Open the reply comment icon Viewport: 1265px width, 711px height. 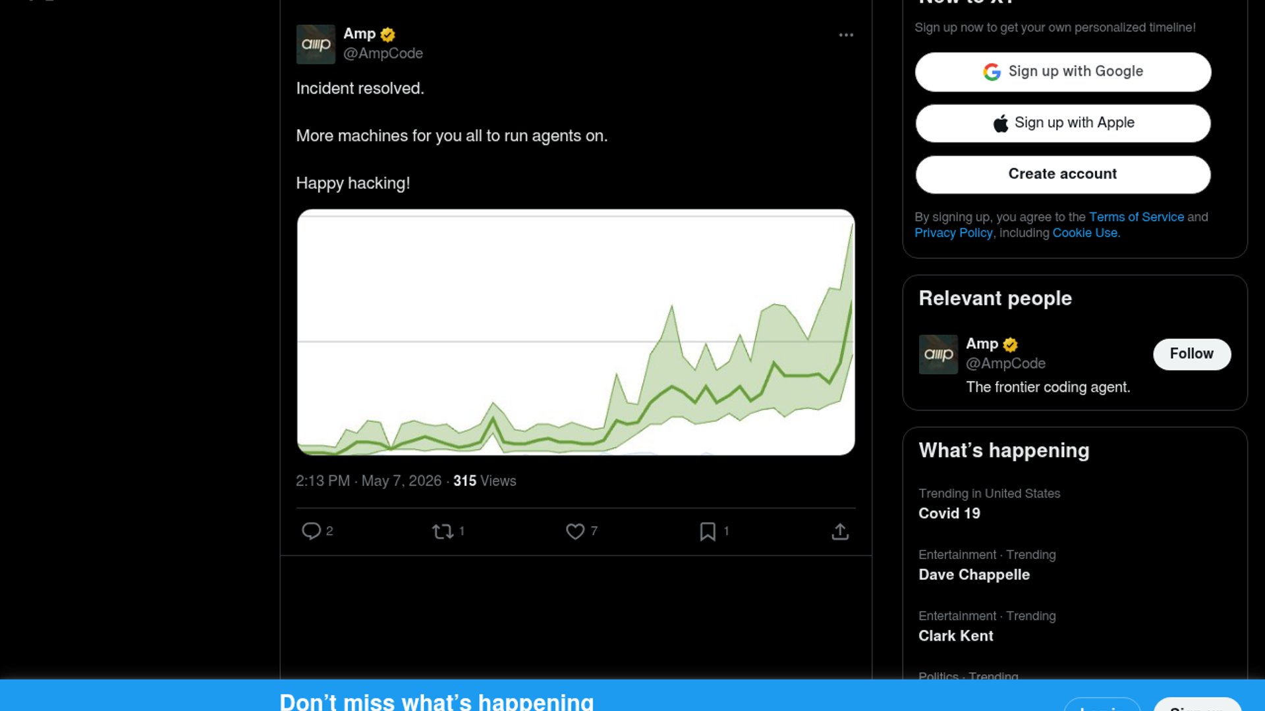click(x=311, y=531)
